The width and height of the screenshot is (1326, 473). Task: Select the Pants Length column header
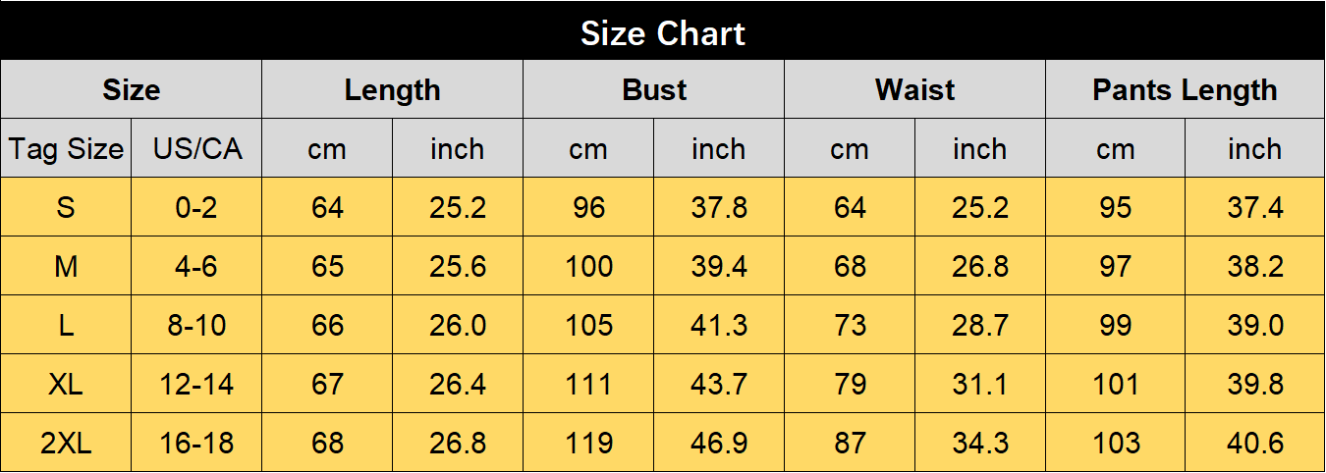tap(1186, 90)
